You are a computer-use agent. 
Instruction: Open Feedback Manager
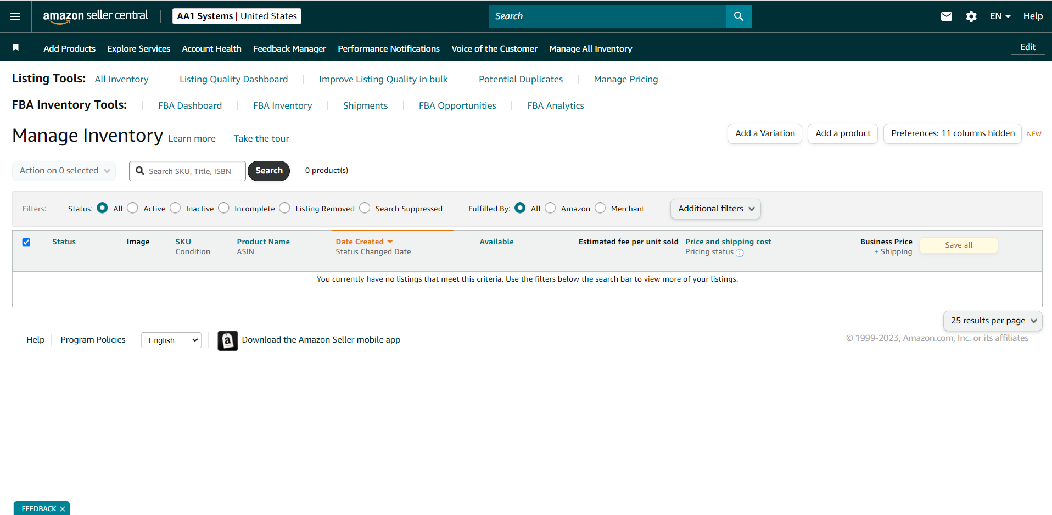290,48
